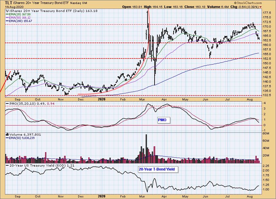Click the 80M volume axis label
The width and height of the screenshot is (276, 199).
pyautogui.click(x=266, y=133)
